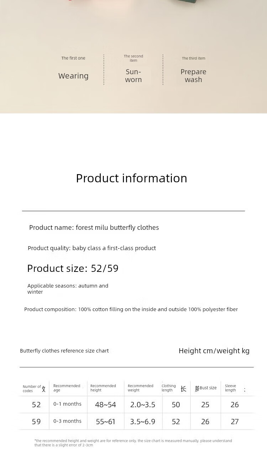This screenshot has width=267, height=451.
Task: Click the "48~54" recommended height cell
Action: tap(105, 405)
